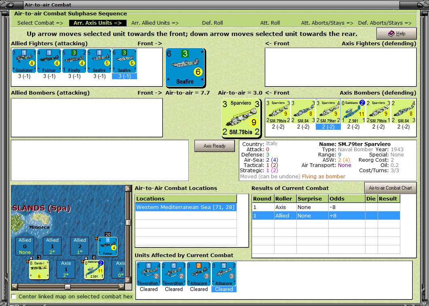The width and height of the screenshot is (429, 306).
Task: Click the map horizontal scrollbar right arrow
Action: (x=121, y=287)
